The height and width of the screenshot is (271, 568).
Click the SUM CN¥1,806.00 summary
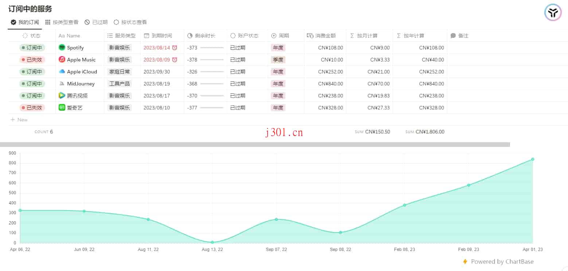tap(425, 132)
